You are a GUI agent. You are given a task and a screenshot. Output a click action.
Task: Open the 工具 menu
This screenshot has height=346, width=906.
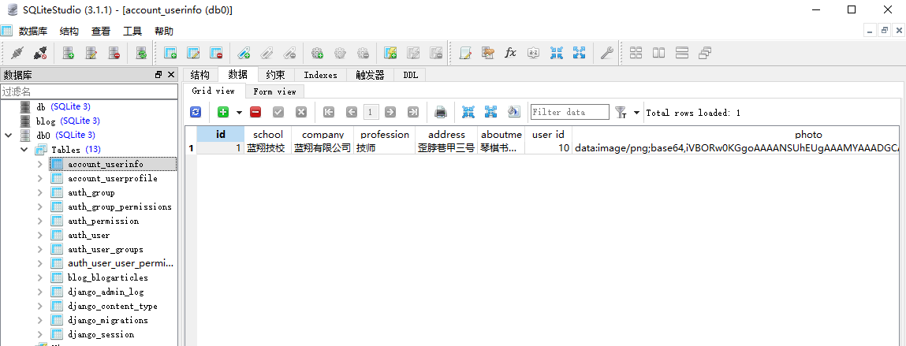[132, 32]
